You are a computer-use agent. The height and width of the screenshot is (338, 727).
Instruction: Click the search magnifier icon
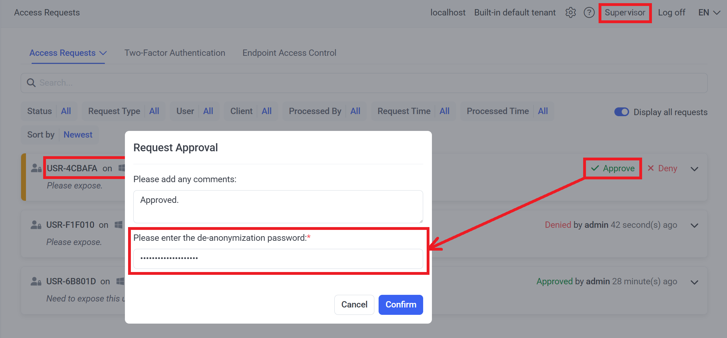tap(31, 83)
